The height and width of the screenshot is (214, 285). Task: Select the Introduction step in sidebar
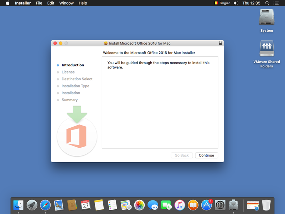73,65
